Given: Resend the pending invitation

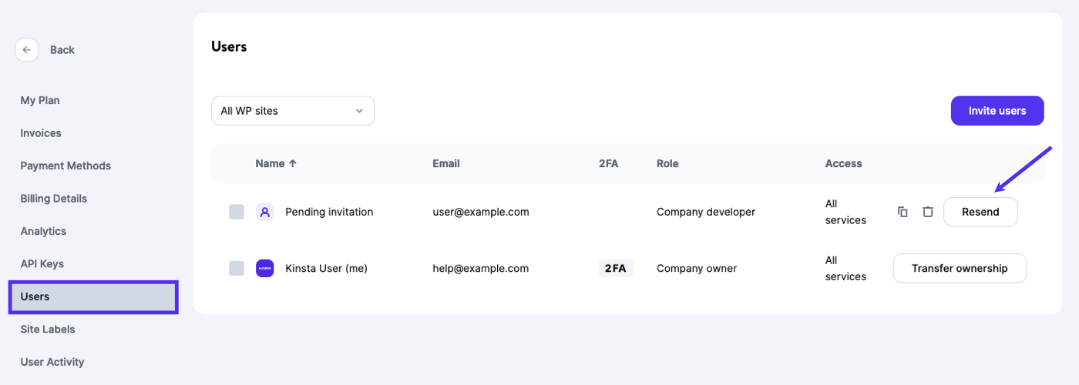Looking at the screenshot, I should click(x=980, y=212).
